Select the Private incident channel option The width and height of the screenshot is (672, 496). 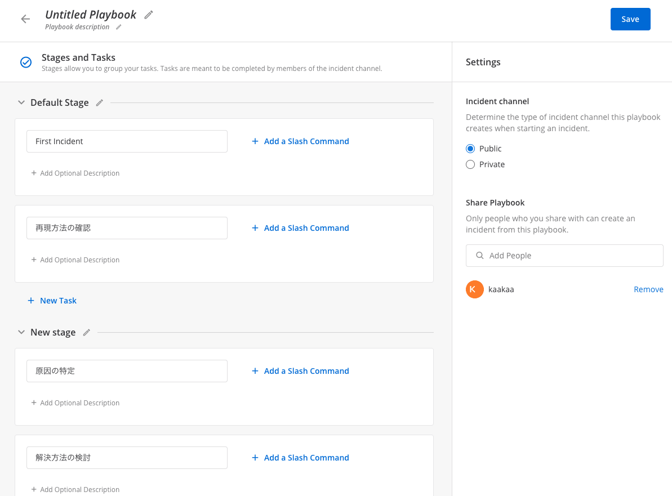pyautogui.click(x=470, y=164)
